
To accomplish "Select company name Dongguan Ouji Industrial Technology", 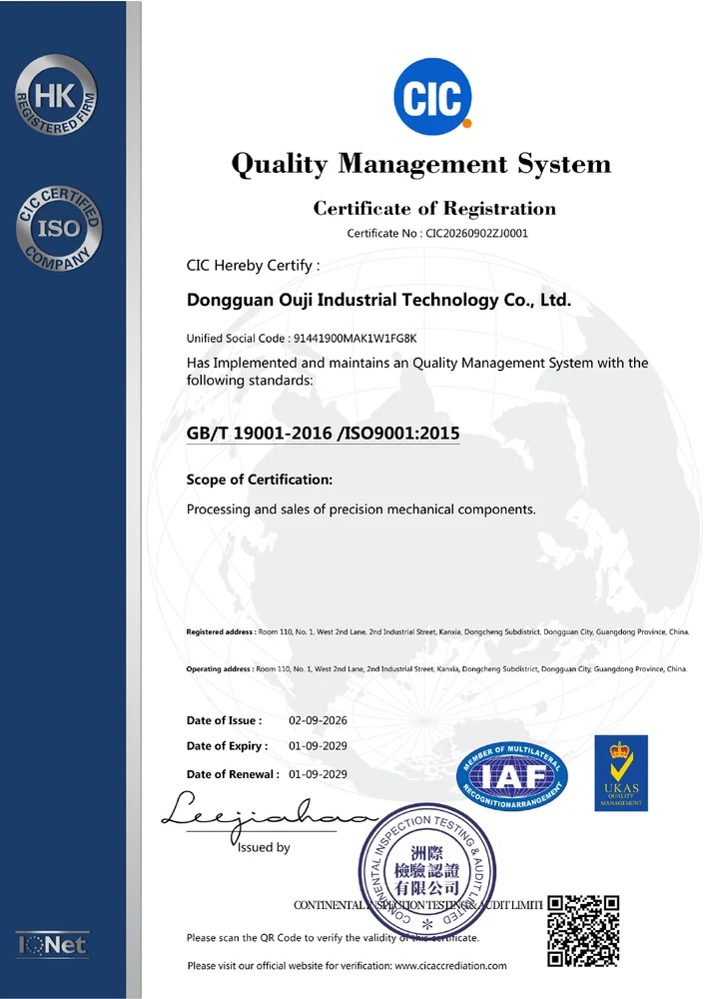I will tap(378, 300).
